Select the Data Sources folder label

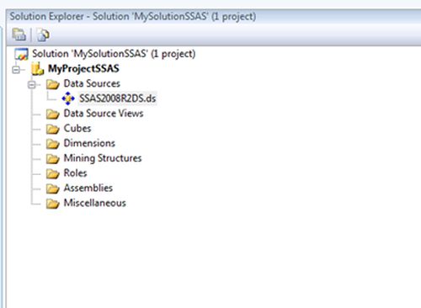92,83
